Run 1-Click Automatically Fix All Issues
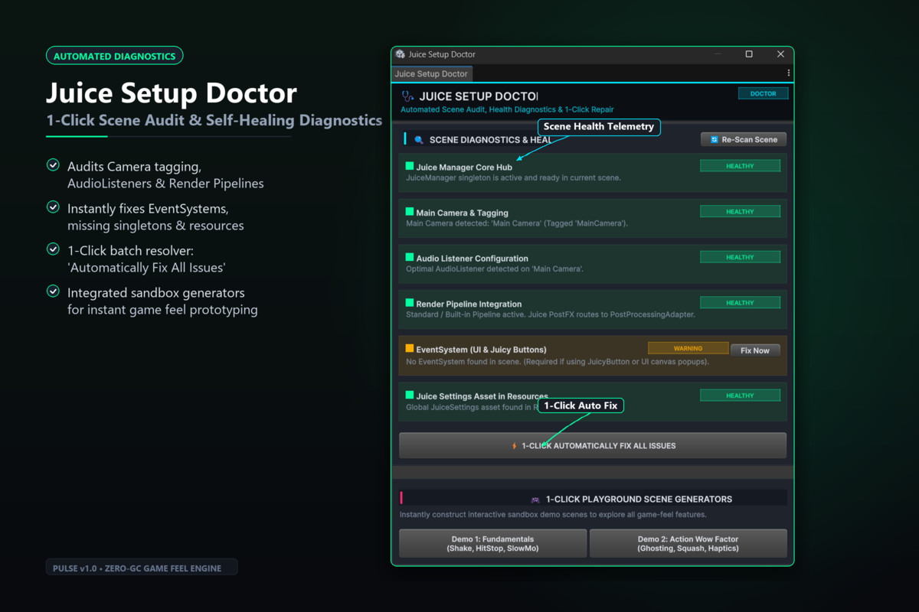 (593, 445)
